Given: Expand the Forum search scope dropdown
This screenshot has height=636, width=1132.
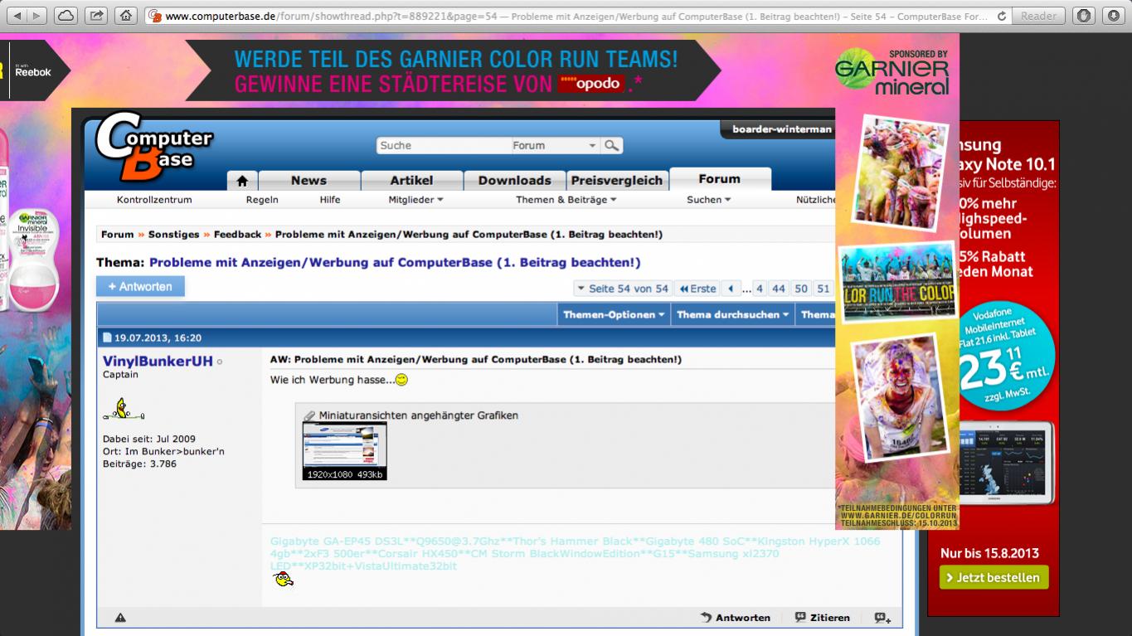Looking at the screenshot, I should 555,145.
